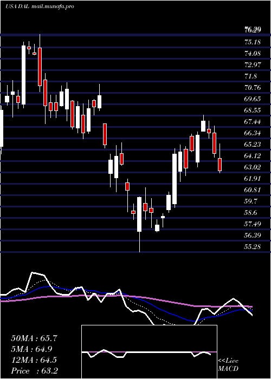Click the 55.28 price axis label
Screen dimensions: 271x379
pyautogui.click(x=253, y=246)
